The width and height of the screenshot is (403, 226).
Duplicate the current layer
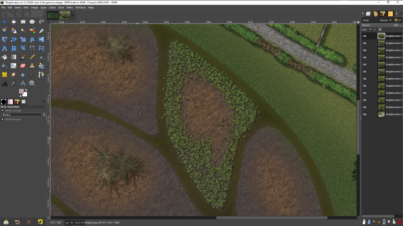[x=384, y=222]
